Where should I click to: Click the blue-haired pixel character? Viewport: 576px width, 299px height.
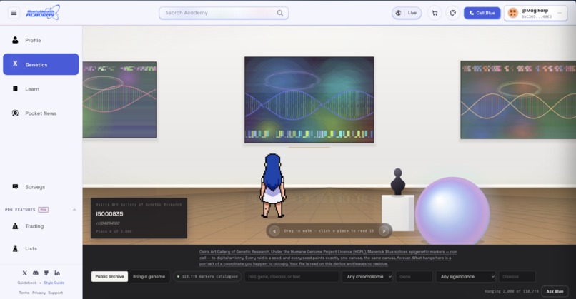[272, 186]
